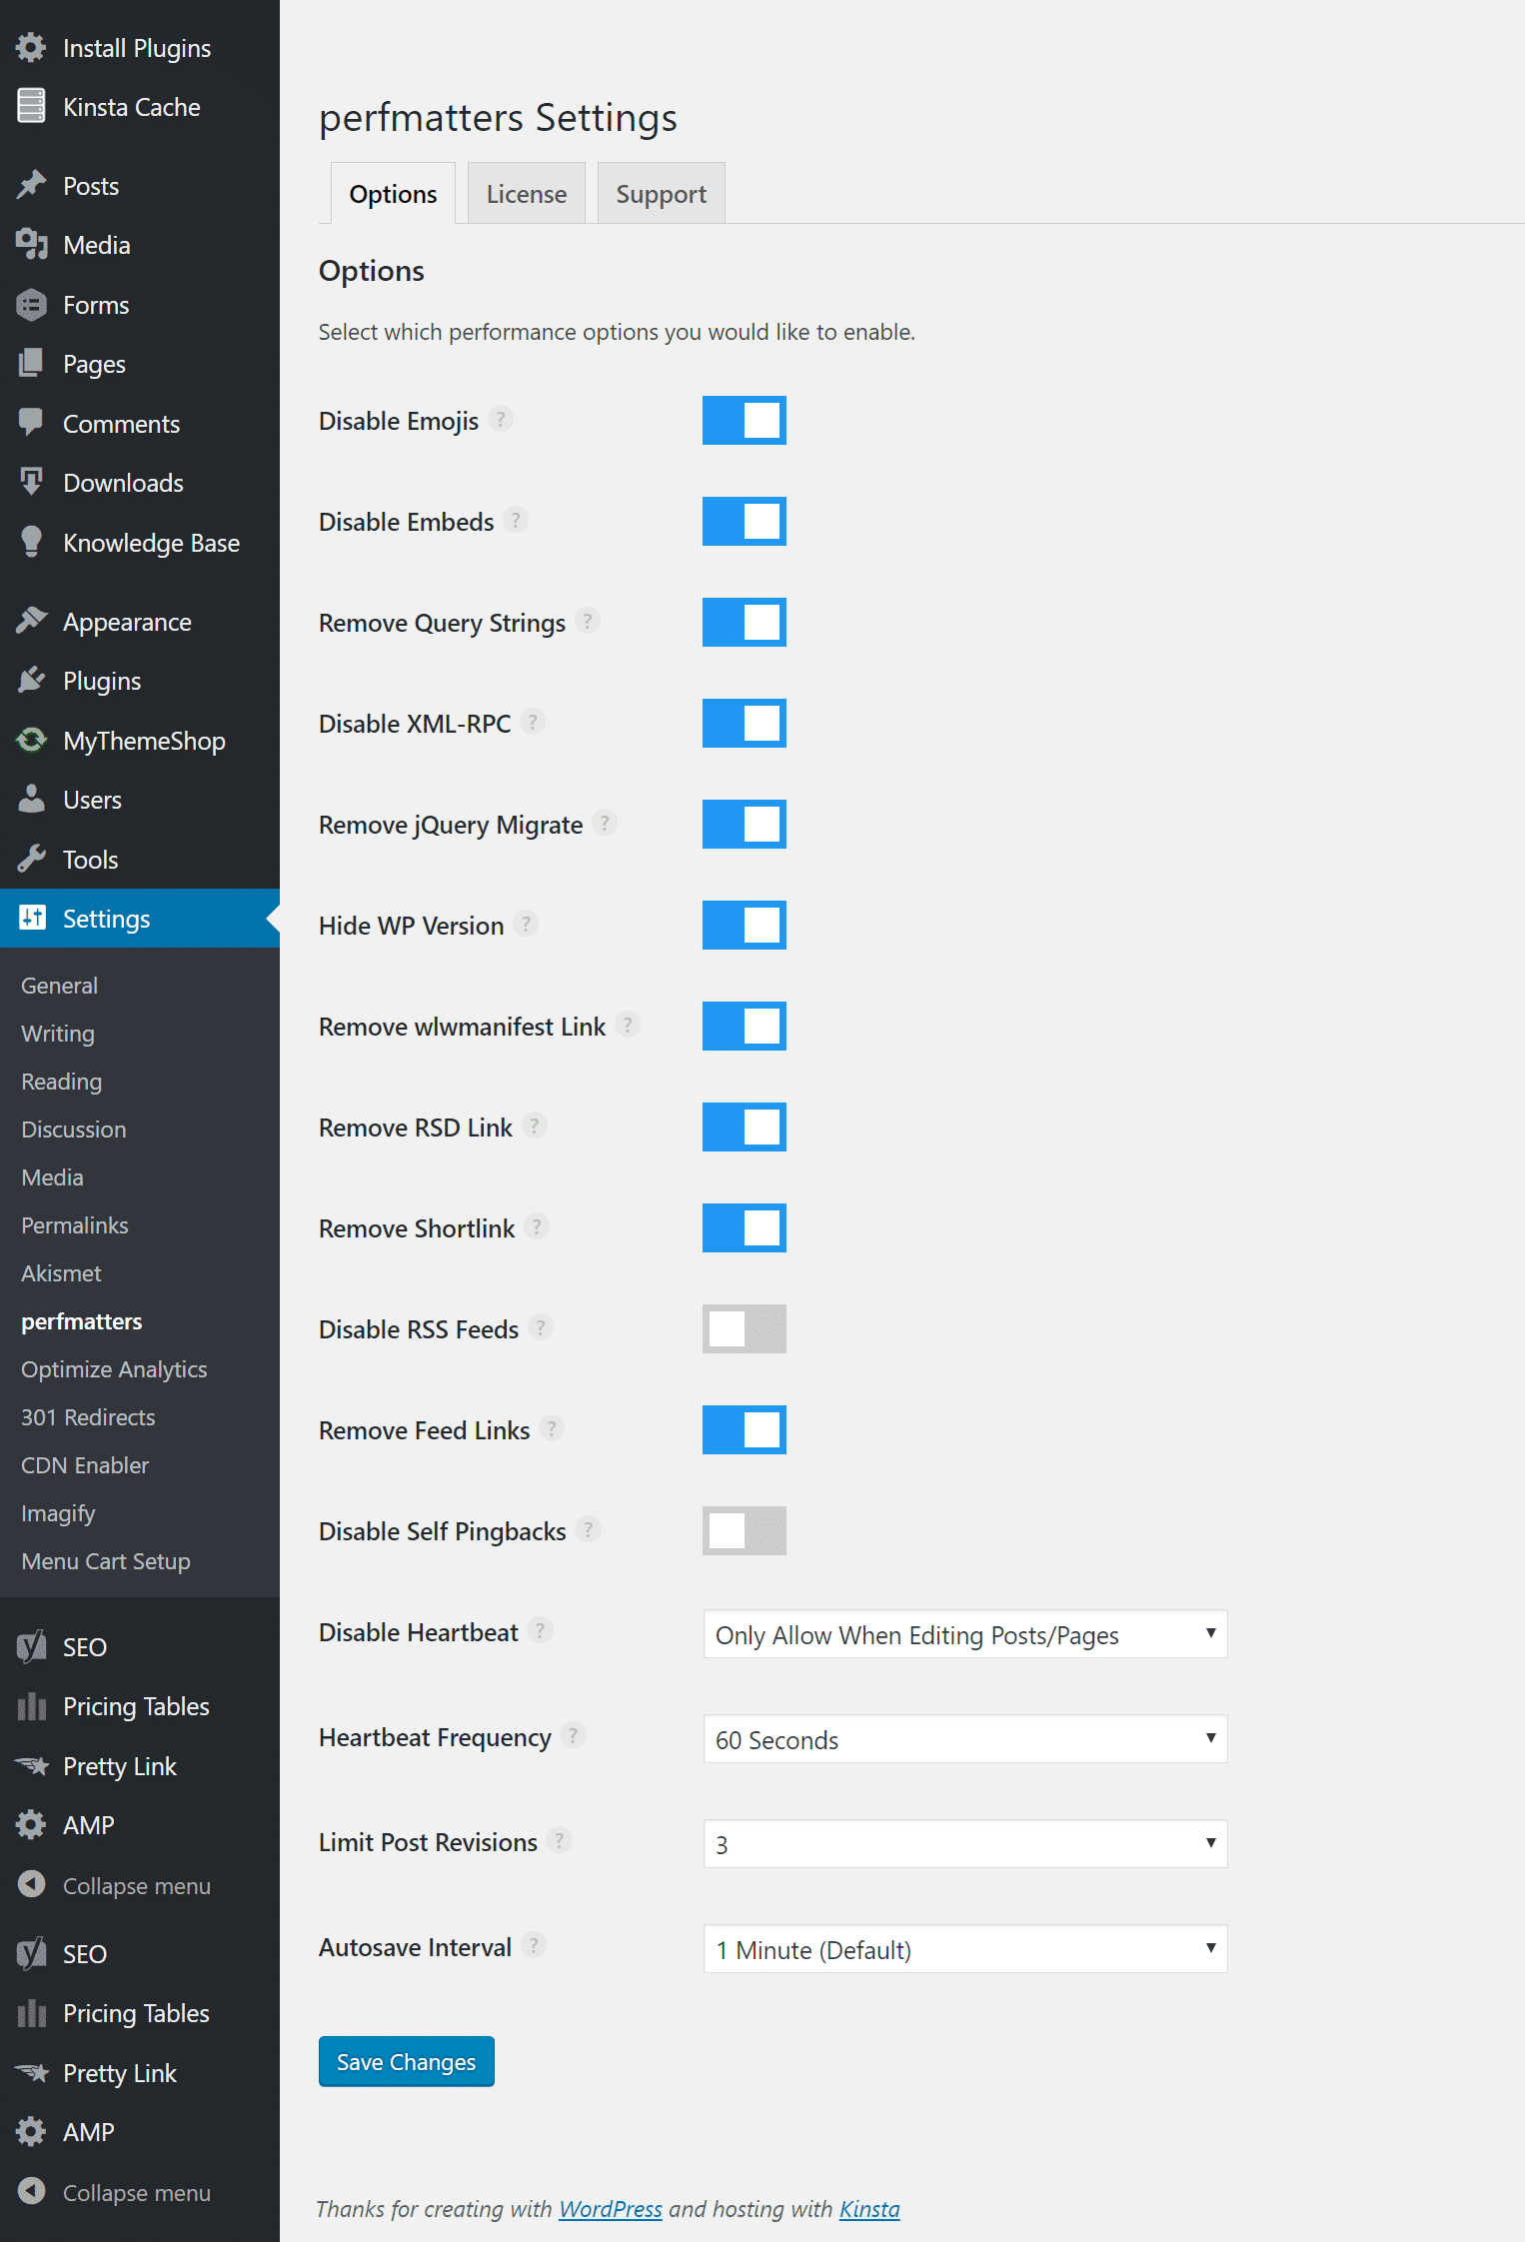Click help icon beside Disable RSS Feeds

pos(541,1327)
